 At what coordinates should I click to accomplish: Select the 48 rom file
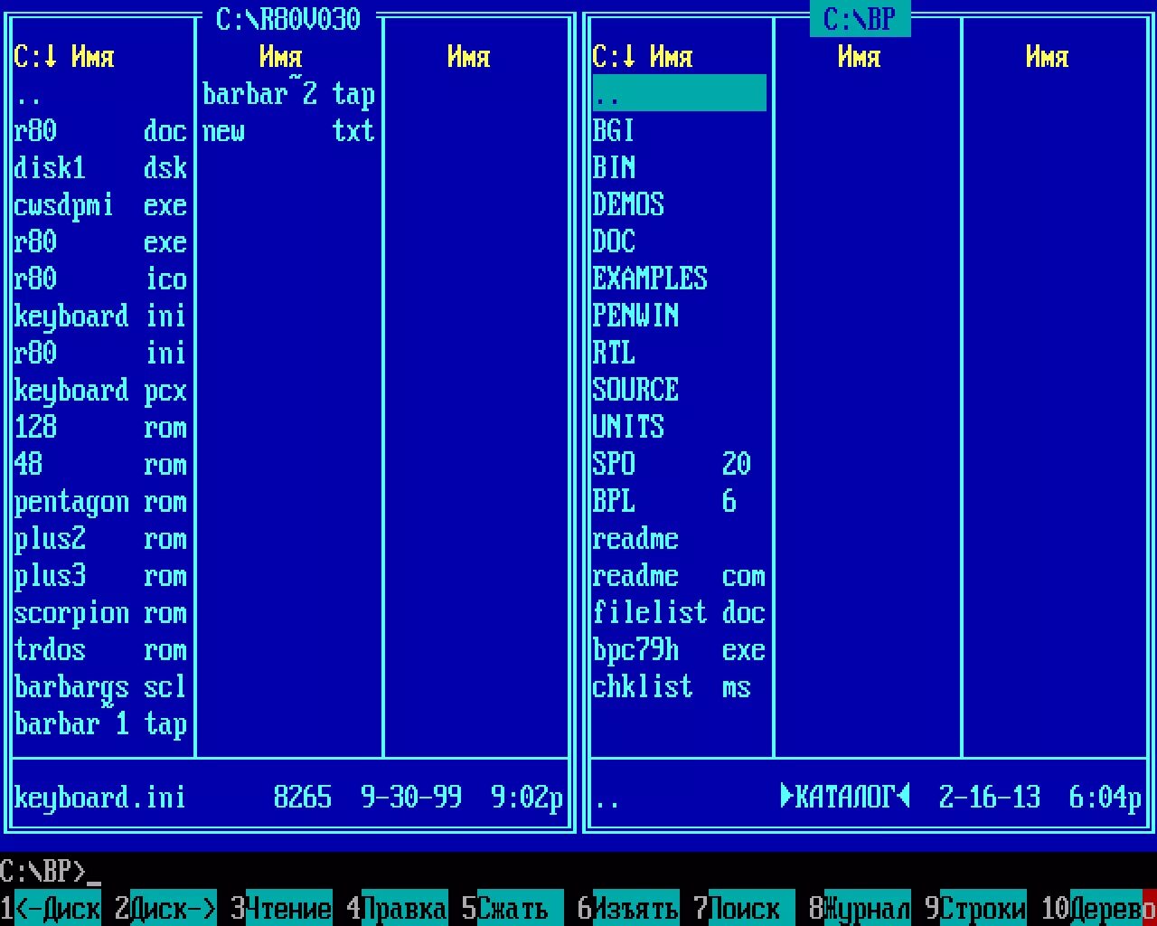tap(101, 465)
